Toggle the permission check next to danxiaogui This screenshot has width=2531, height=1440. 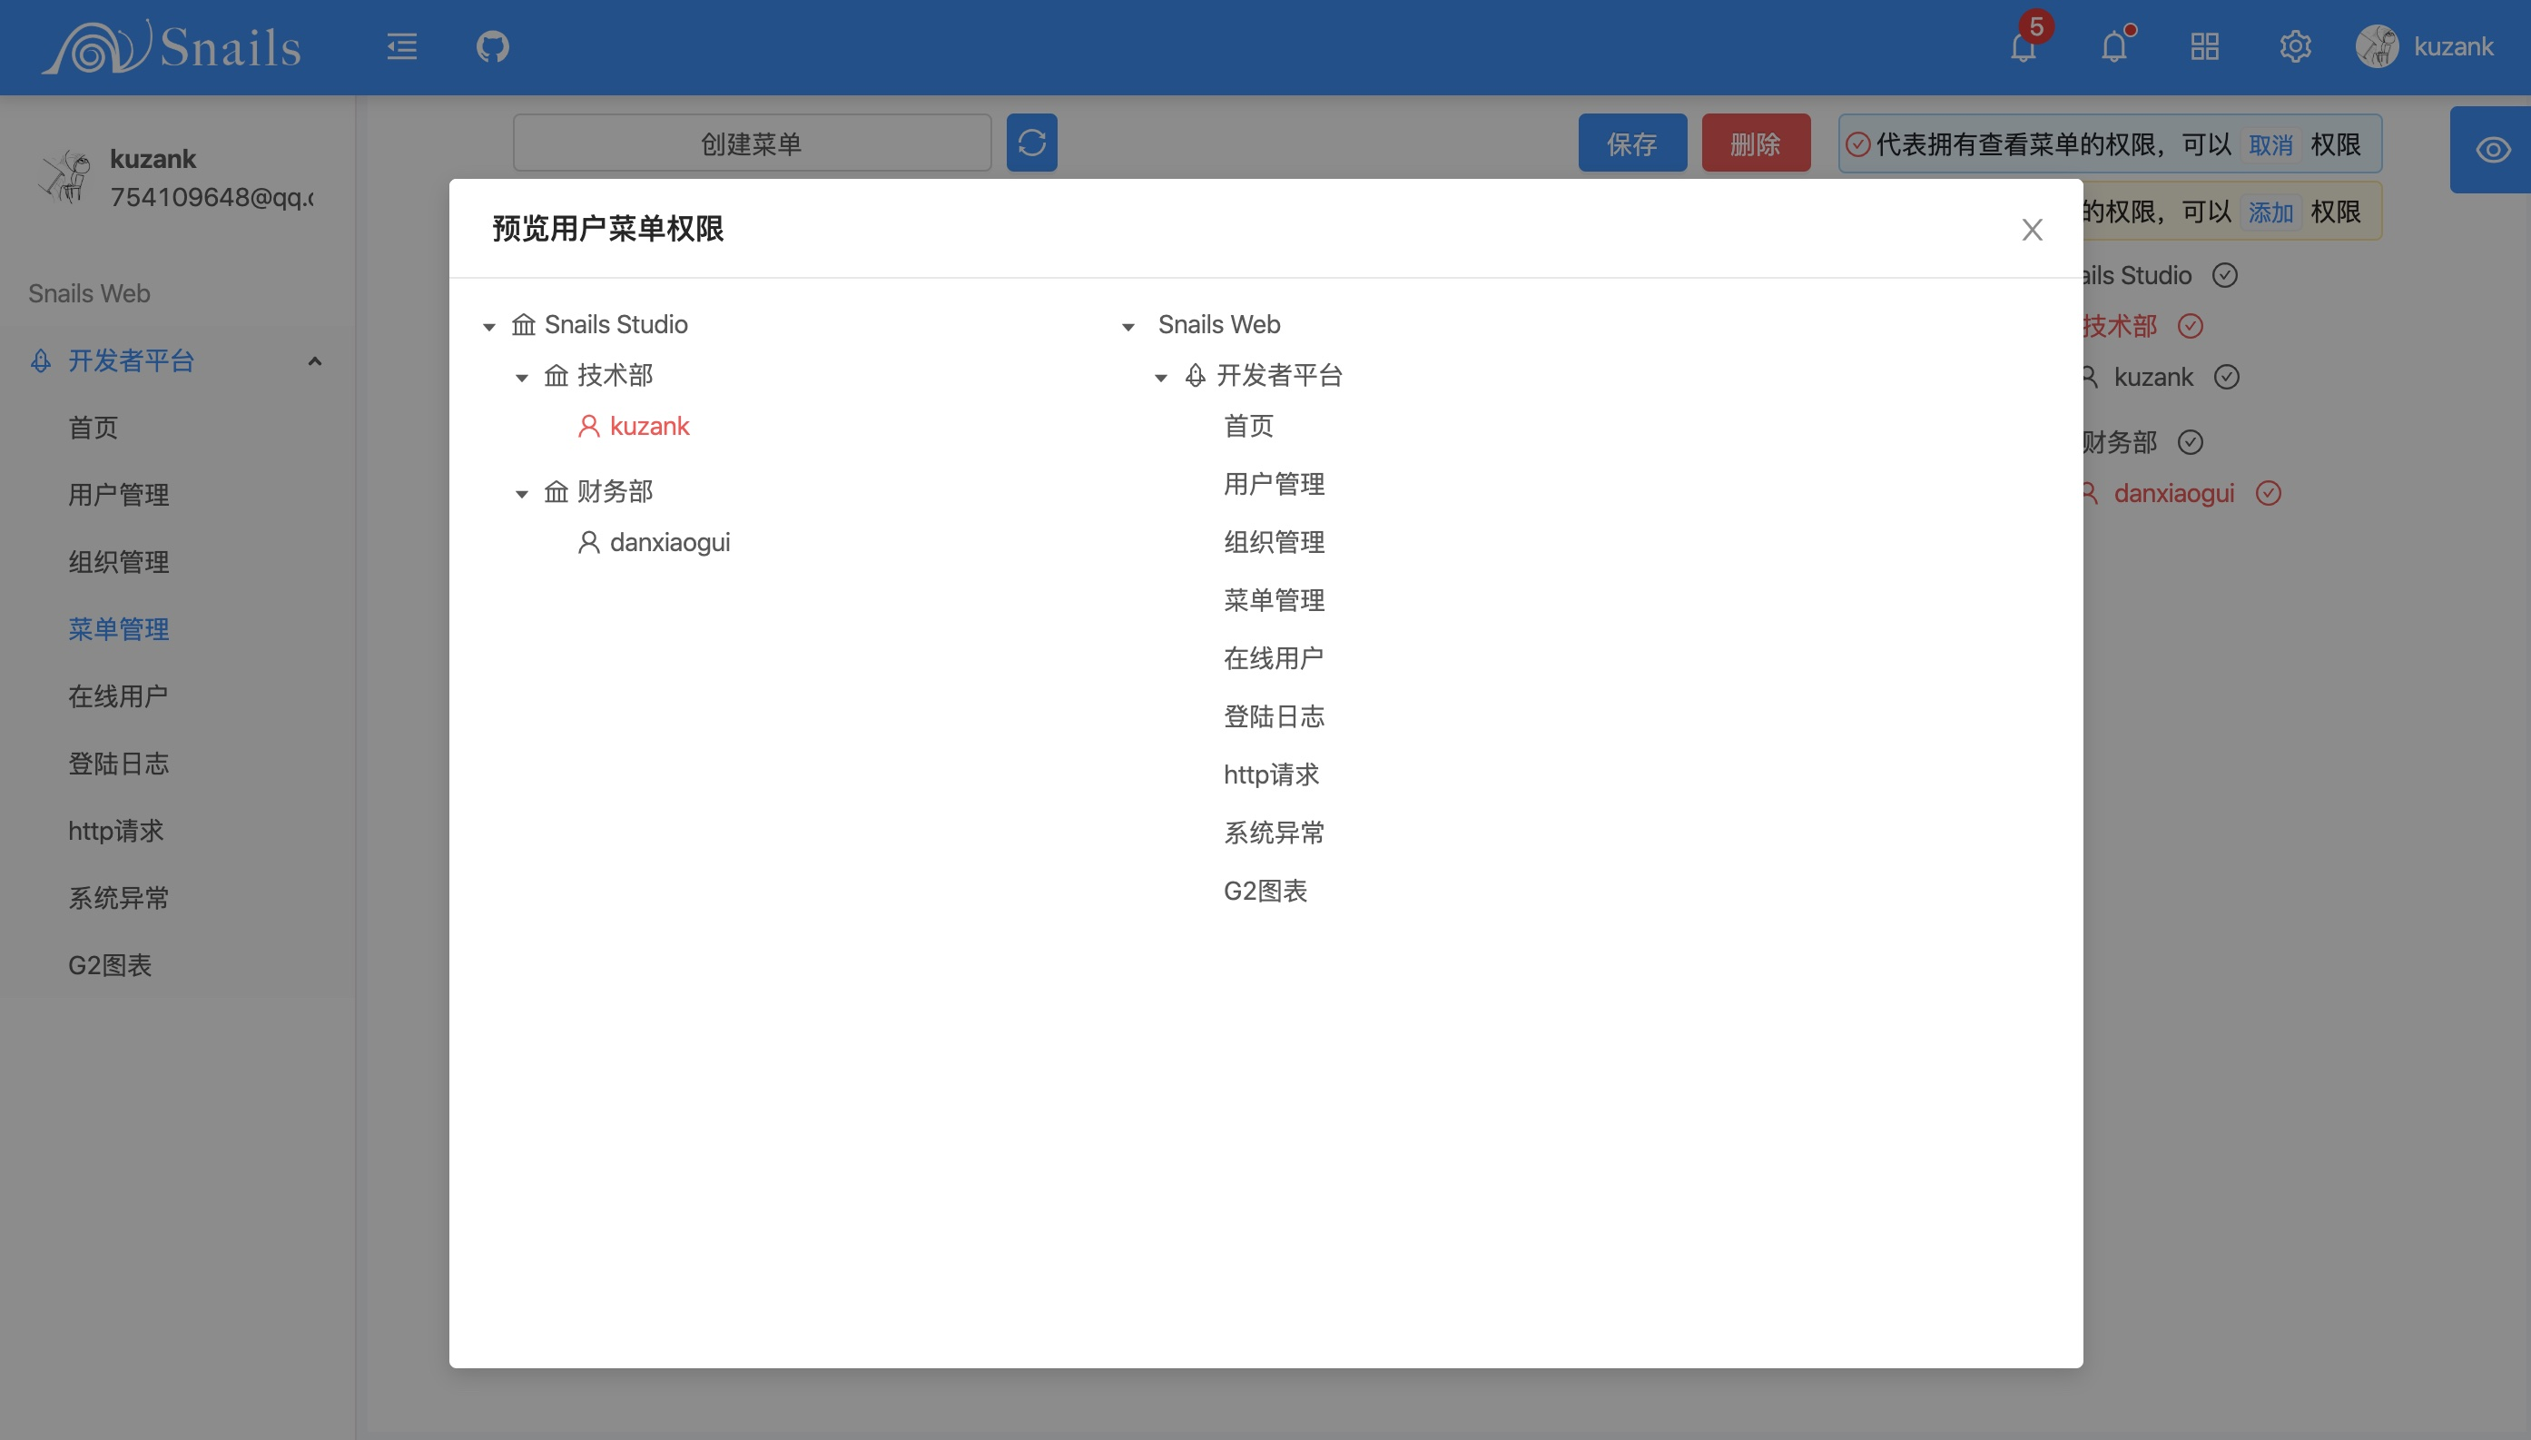click(x=2268, y=494)
